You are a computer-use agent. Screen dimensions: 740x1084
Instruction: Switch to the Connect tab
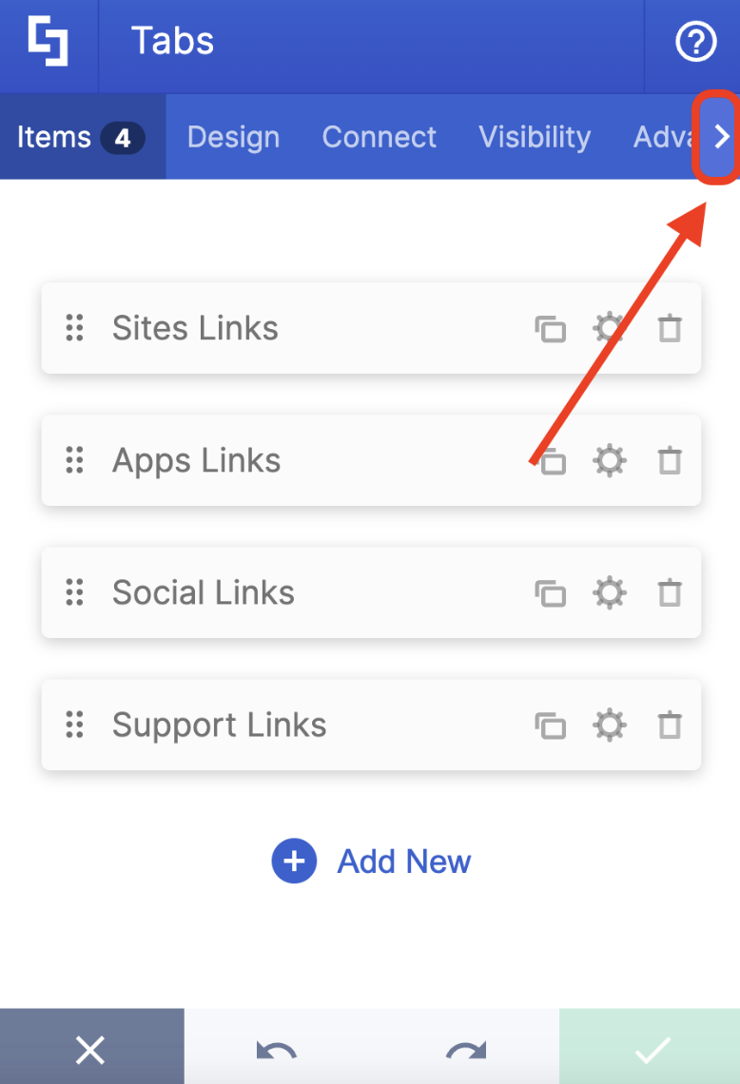click(379, 137)
